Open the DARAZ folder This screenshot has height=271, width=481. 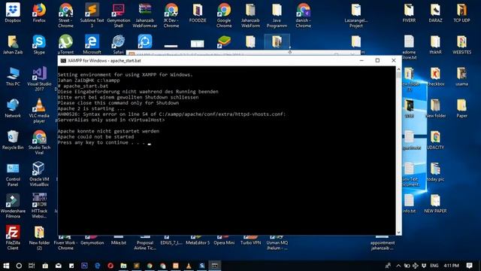point(435,13)
